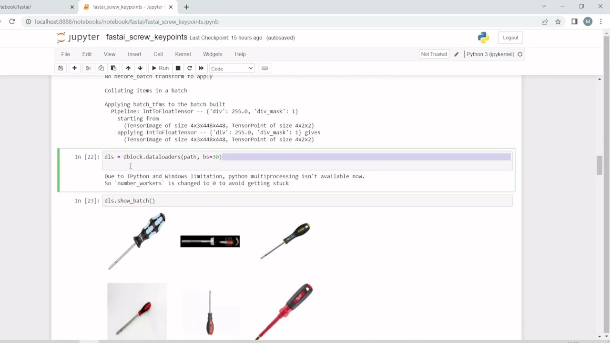Screen dimensions: 610x343
Task: Open the Insert menu
Action: [x=134, y=54]
